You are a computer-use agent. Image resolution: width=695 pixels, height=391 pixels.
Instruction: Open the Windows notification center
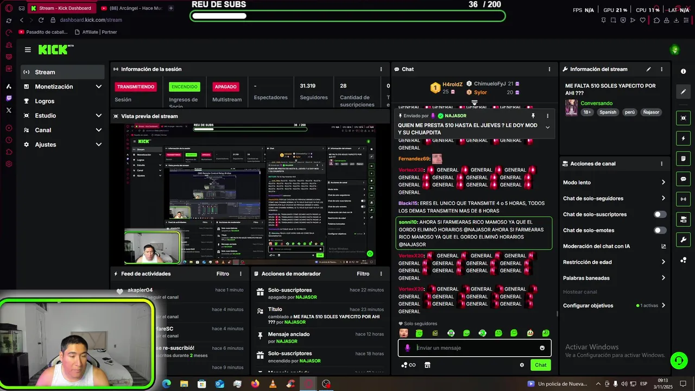point(683,384)
